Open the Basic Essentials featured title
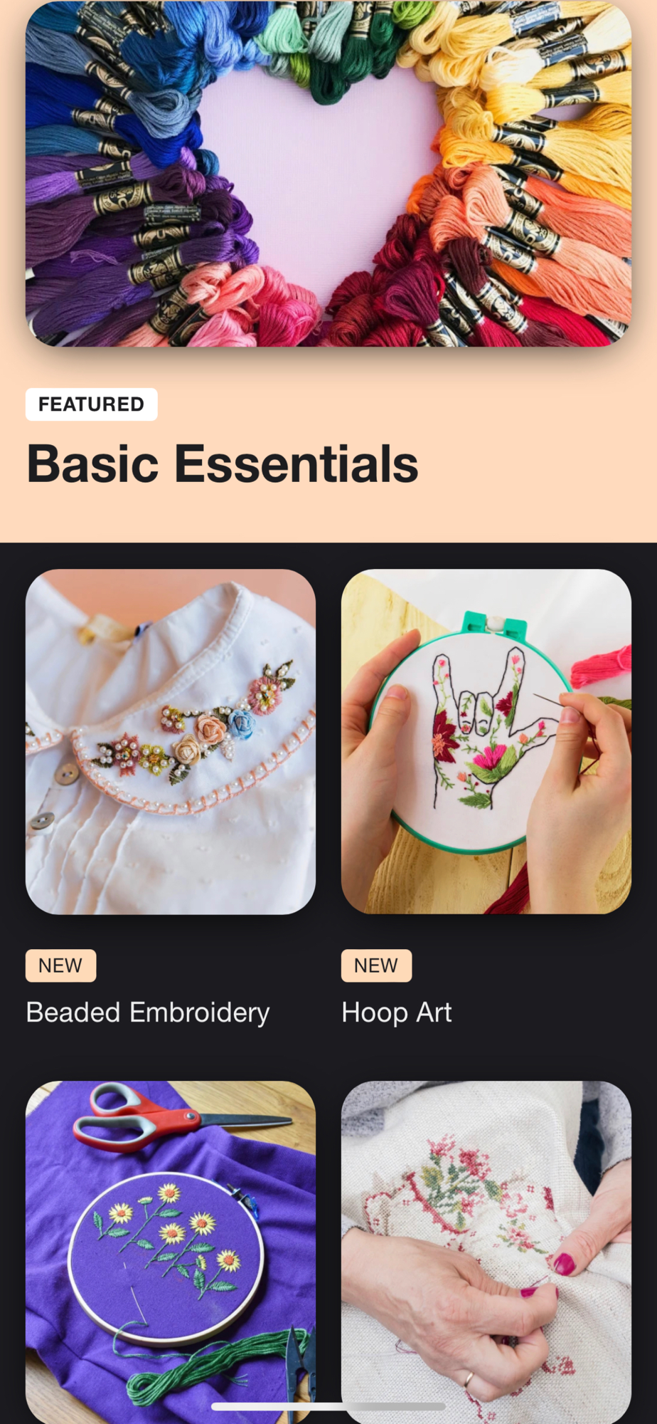The image size is (657, 1424). (x=223, y=464)
